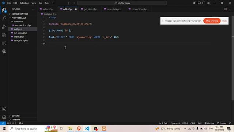The image size is (234, 132).
Task: Click the Go Back navigation arrow
Action: pyautogui.click(x=69, y=3)
